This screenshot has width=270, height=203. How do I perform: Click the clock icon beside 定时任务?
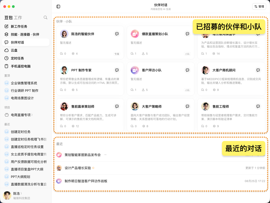tap(6, 58)
